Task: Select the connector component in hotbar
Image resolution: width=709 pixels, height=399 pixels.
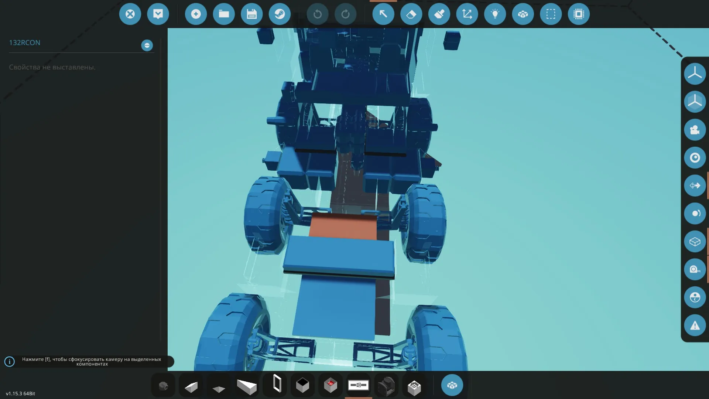Action: [x=358, y=385]
